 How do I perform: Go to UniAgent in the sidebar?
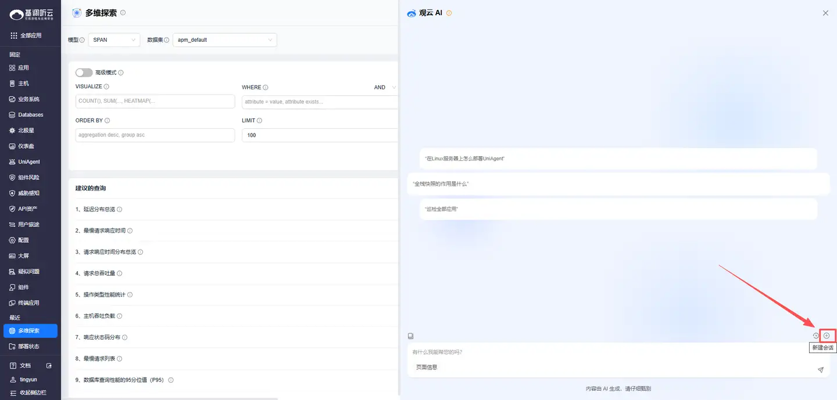coord(28,161)
